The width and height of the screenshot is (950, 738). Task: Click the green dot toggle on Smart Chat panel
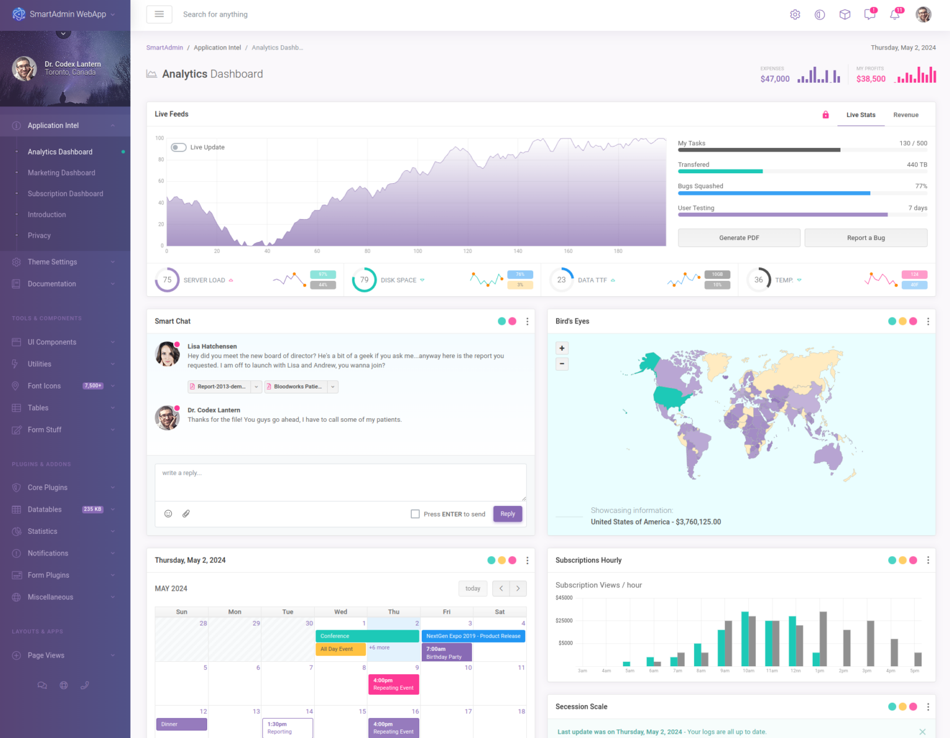click(x=501, y=321)
